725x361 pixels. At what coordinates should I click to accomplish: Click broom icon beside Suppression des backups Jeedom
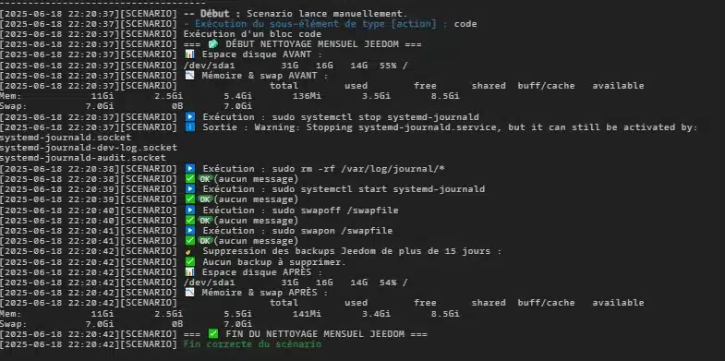pos(188,251)
